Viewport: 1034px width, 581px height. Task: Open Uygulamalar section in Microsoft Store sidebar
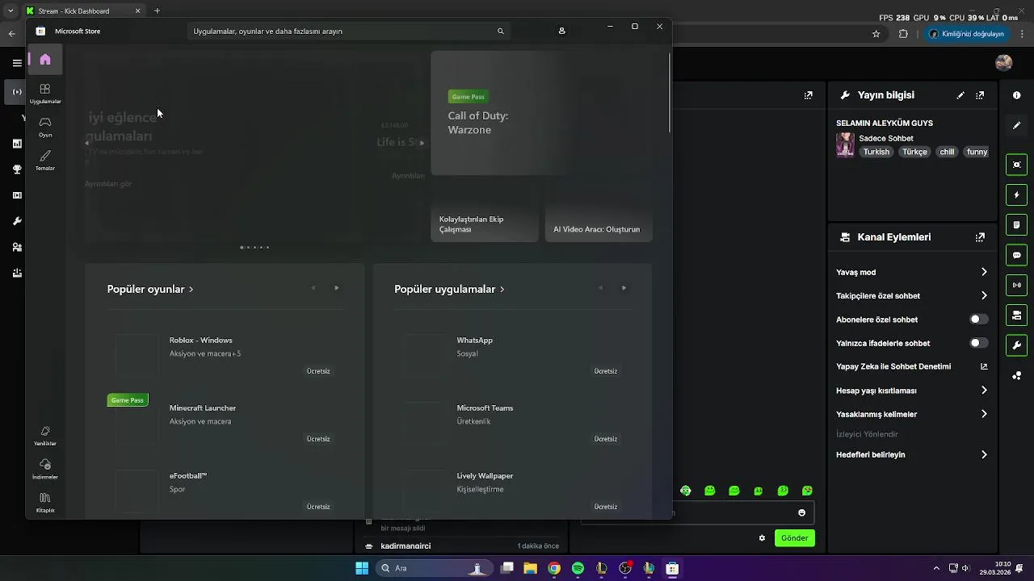pyautogui.click(x=45, y=94)
